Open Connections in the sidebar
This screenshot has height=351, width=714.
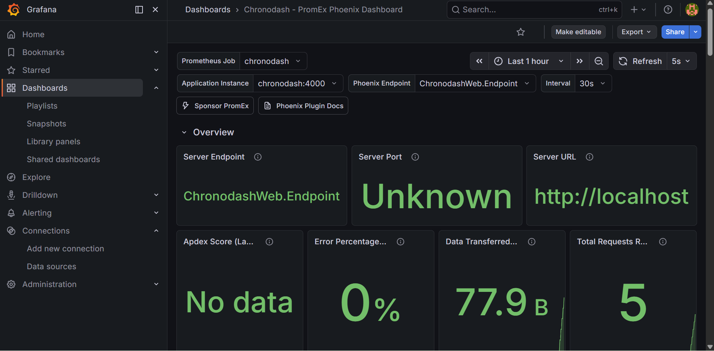pos(46,231)
